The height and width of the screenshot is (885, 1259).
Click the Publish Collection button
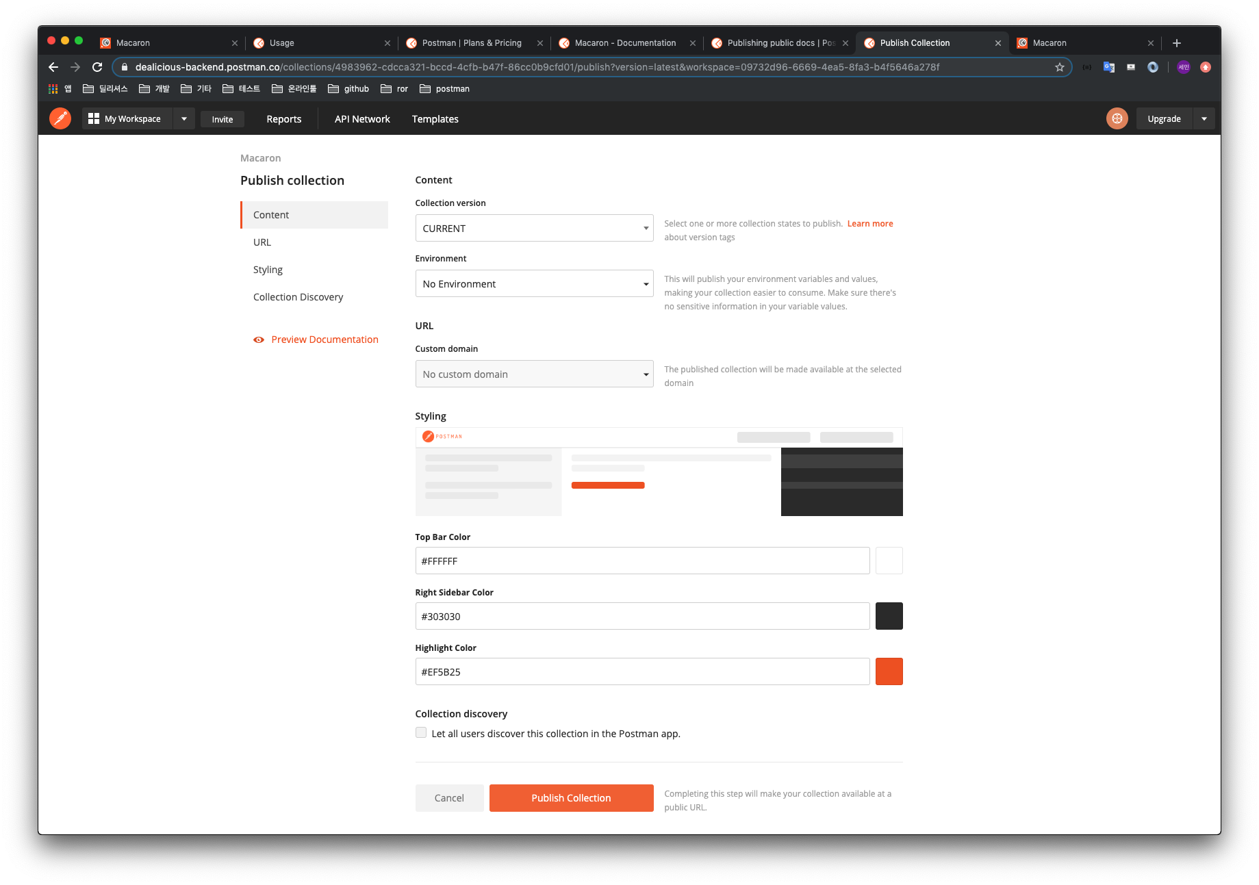pyautogui.click(x=571, y=797)
